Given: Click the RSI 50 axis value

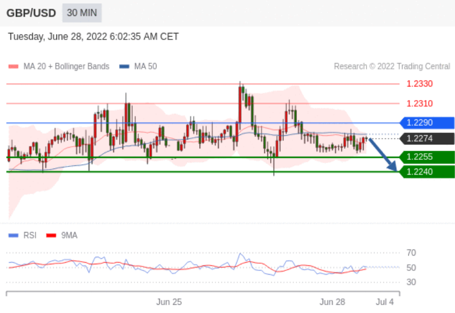Looking at the screenshot, I should pos(411,268).
